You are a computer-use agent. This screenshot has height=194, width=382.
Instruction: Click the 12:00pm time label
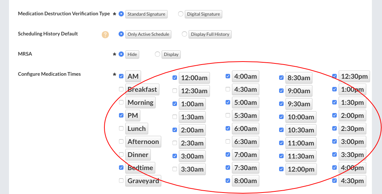pos(301,169)
